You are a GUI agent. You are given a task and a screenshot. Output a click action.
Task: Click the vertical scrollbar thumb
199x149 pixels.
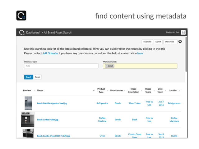point(186,54)
